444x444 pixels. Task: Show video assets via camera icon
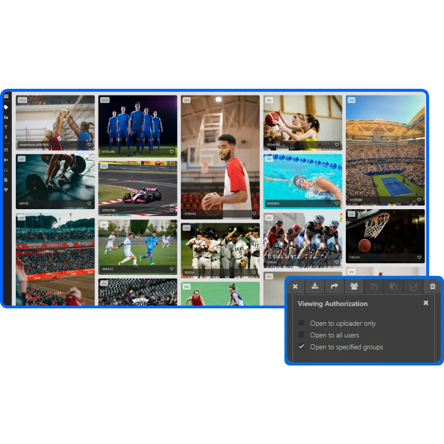[x=6, y=160]
